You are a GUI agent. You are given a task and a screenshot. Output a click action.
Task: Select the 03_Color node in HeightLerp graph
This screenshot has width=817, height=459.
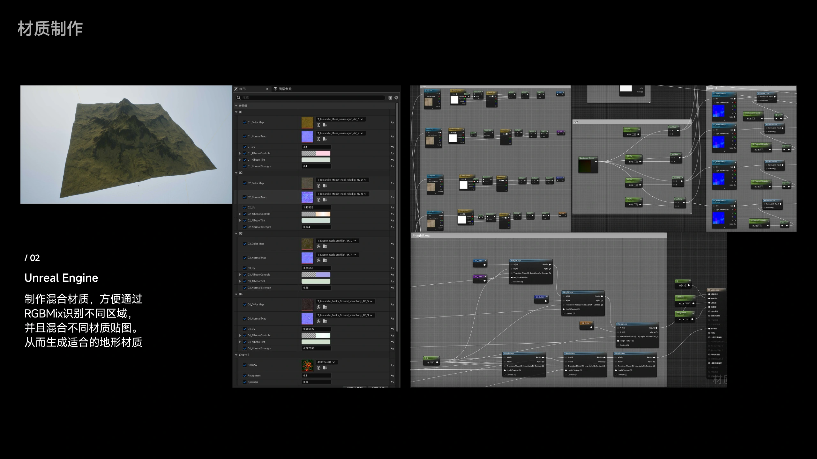tap(542, 299)
